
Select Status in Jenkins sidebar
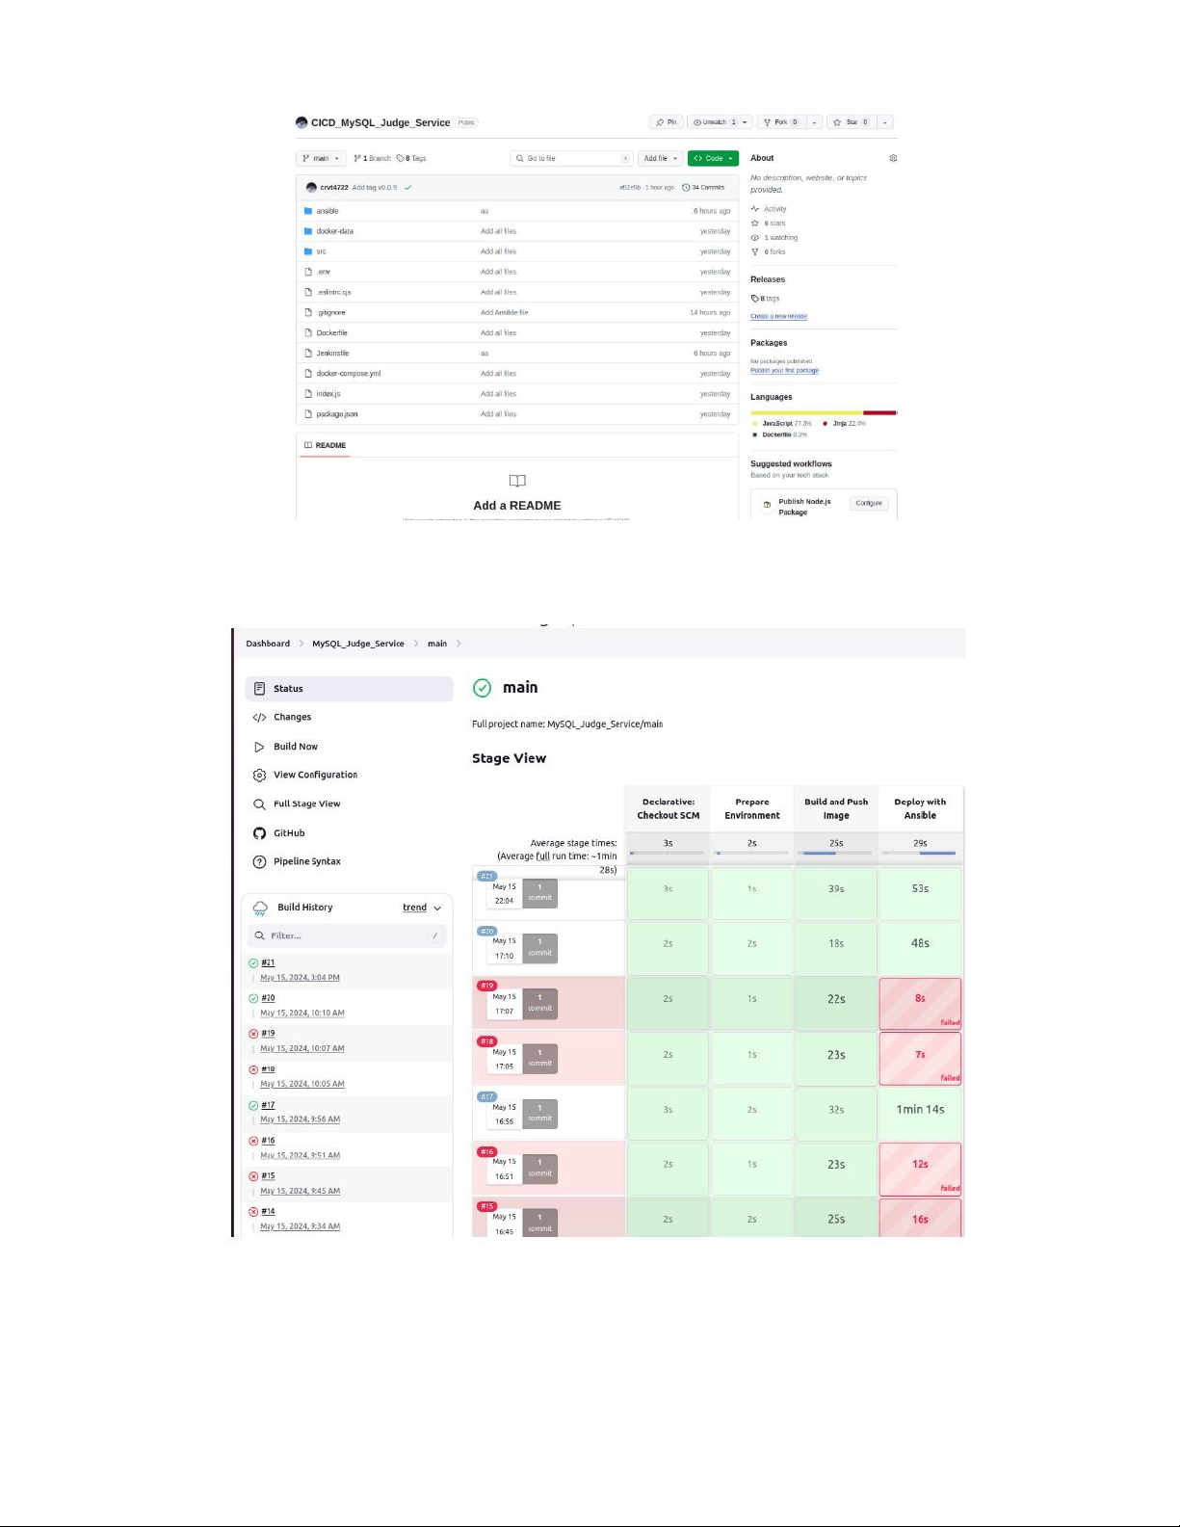pyautogui.click(x=349, y=689)
